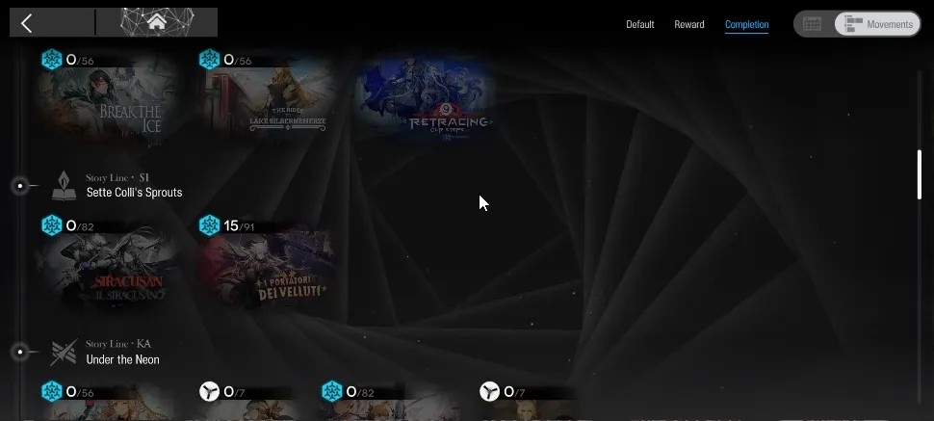The width and height of the screenshot is (934, 421).
Task: Click the vertical scrollbar thumb on the right
Action: tap(920, 174)
